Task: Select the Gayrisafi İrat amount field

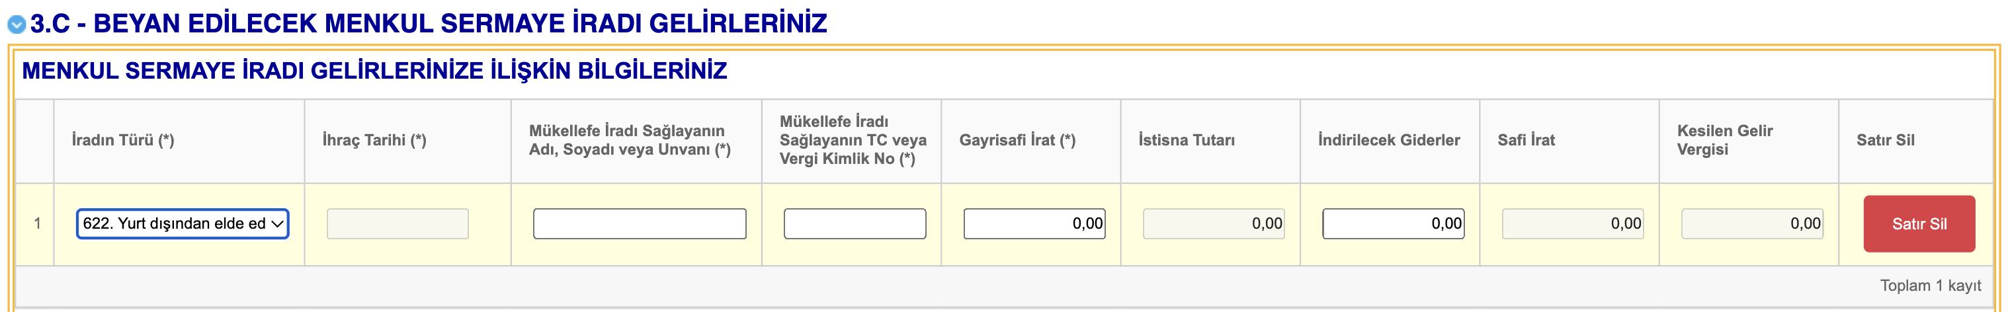Action: pos(1034,224)
